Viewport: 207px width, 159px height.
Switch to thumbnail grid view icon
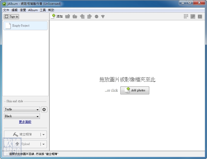(186, 16)
